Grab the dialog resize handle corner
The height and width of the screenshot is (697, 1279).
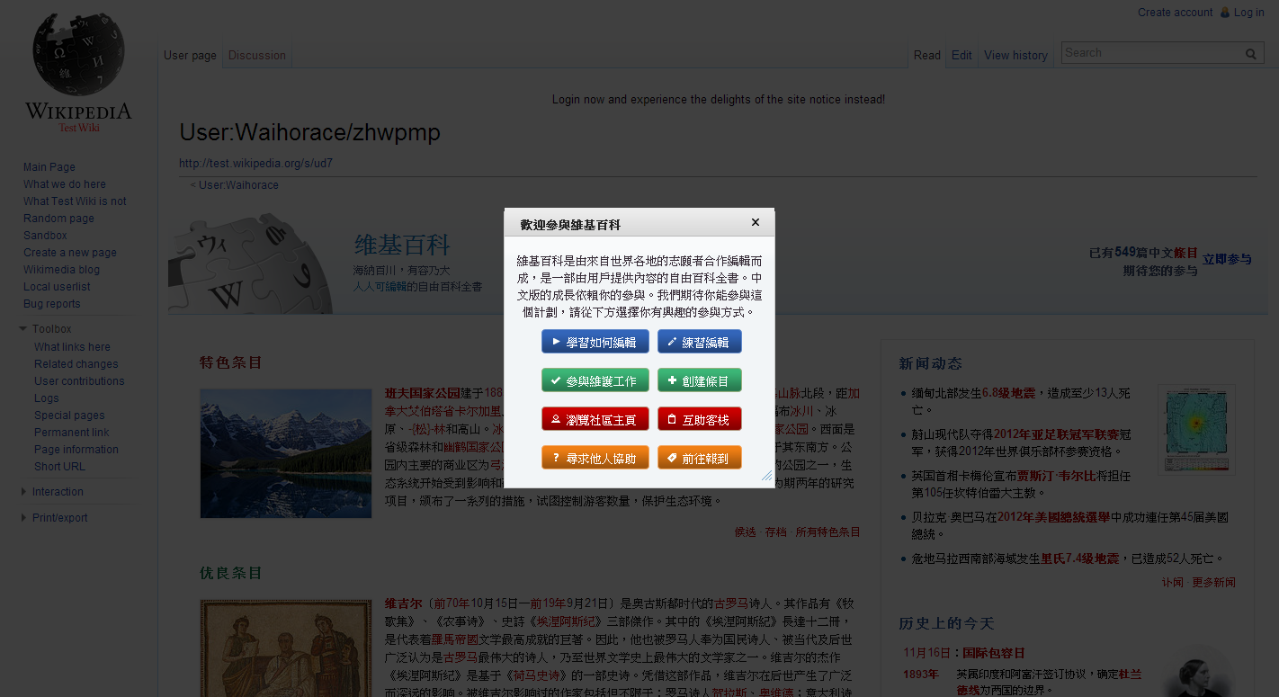tap(766, 475)
